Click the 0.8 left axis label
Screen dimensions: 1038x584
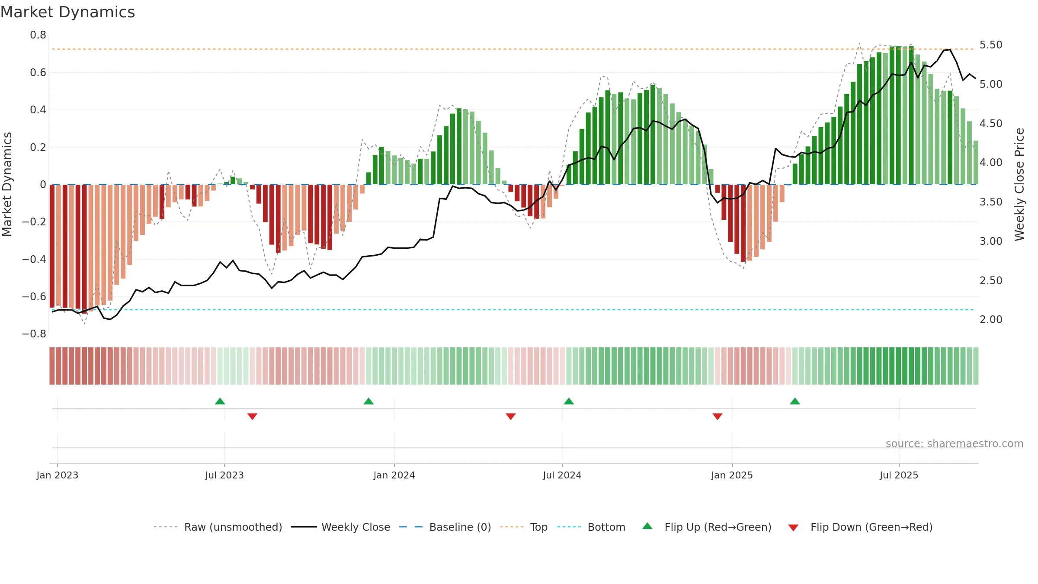point(38,35)
